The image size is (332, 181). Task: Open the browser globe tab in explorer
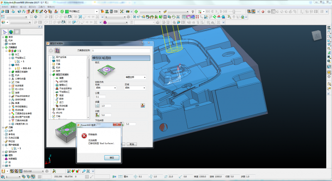[11, 32]
